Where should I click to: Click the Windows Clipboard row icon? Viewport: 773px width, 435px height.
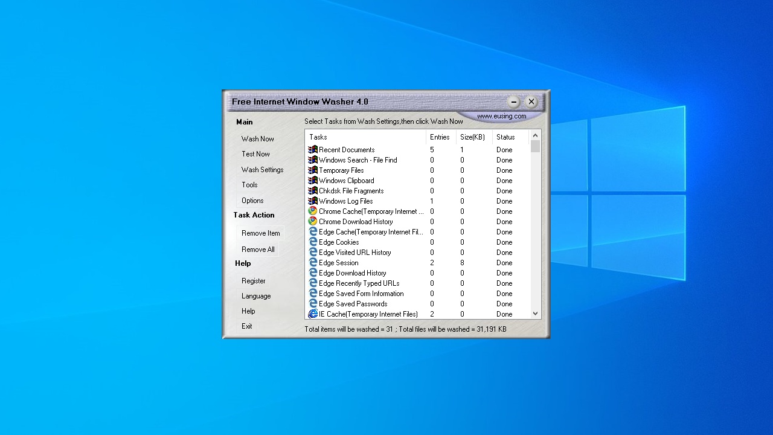coord(313,181)
